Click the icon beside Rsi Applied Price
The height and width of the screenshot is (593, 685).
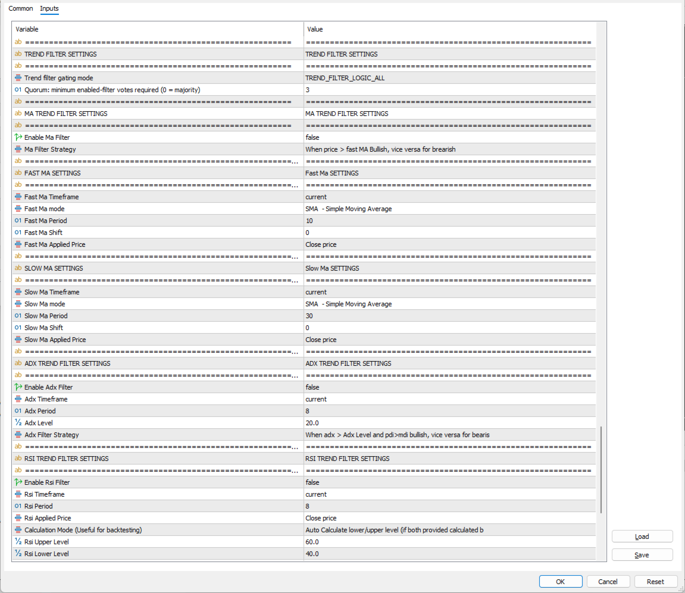pyautogui.click(x=18, y=518)
